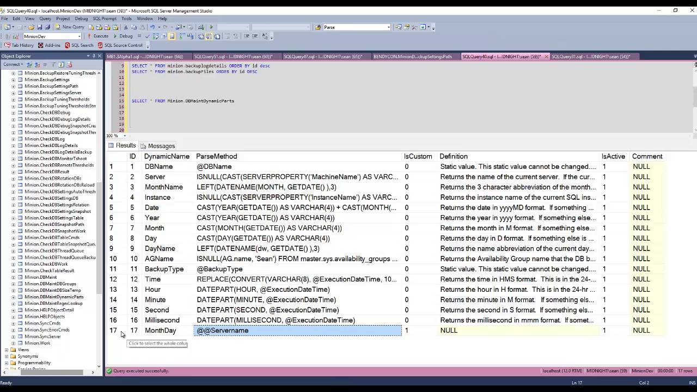Screen dimensions: 697x392
Task: Click the Save disk icon
Action: click(40, 27)
